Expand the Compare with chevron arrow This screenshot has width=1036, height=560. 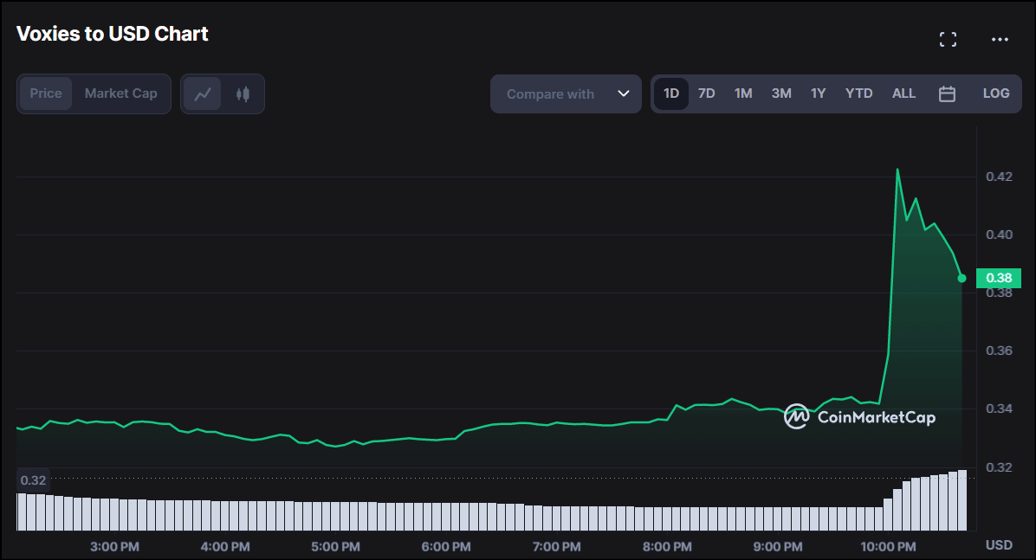click(623, 93)
